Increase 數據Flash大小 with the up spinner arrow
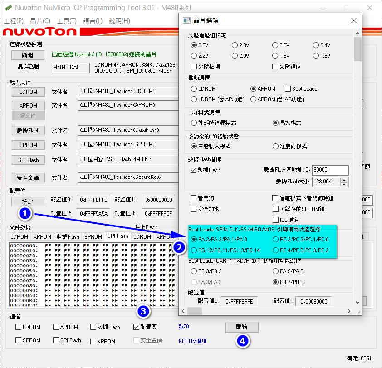Image resolution: width=382 pixels, height=368 pixels. tap(344, 180)
